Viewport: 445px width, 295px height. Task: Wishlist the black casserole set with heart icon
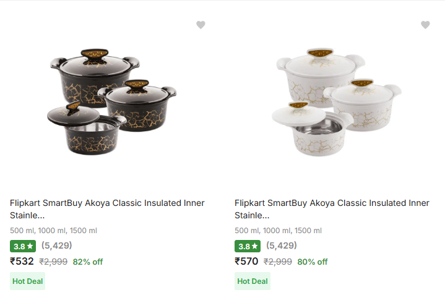(x=201, y=25)
